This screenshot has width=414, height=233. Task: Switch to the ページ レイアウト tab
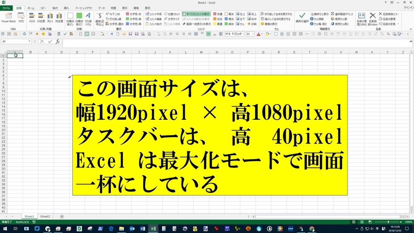84,8
